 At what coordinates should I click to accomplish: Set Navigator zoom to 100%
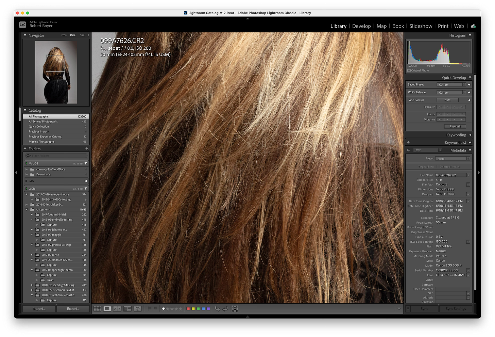tap(73, 35)
